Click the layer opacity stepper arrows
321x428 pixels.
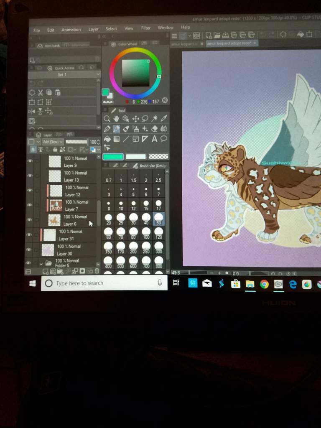coord(98,142)
